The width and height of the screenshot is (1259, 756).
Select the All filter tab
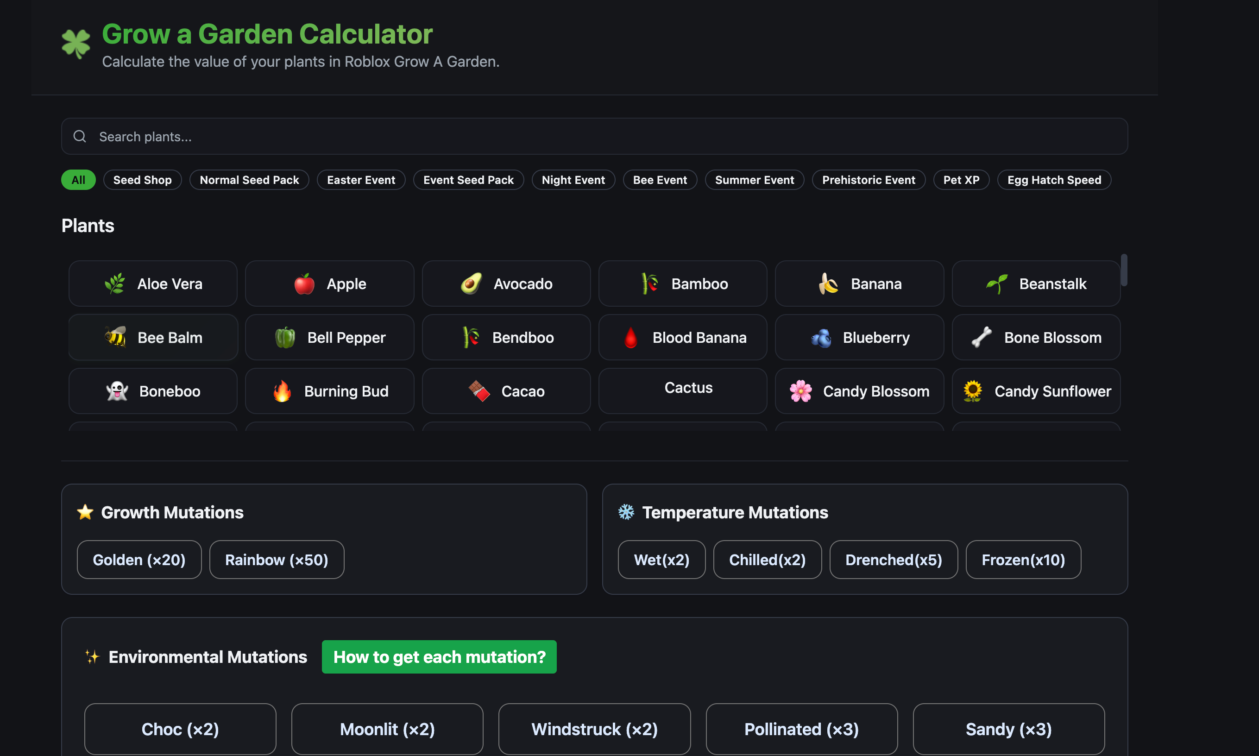coord(78,180)
